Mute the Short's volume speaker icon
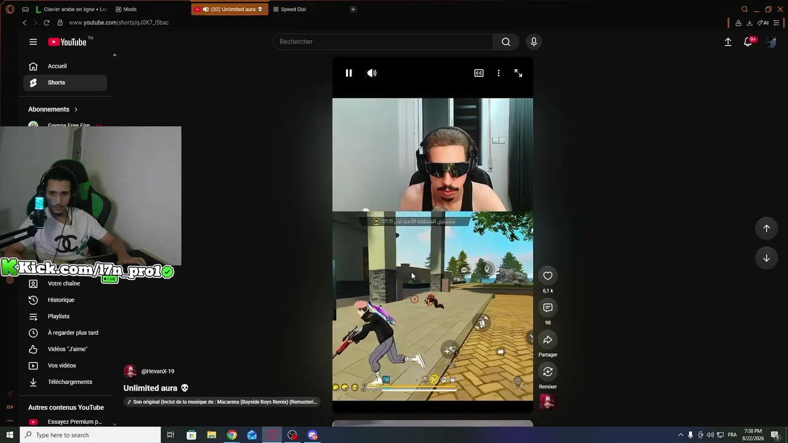788x443 pixels. [372, 73]
